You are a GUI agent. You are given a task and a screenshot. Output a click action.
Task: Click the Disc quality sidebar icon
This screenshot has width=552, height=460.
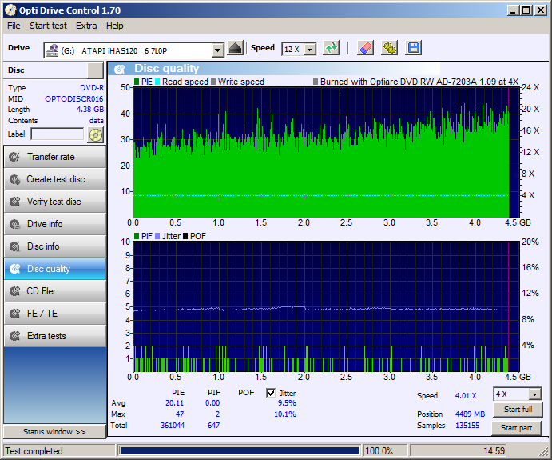point(15,269)
